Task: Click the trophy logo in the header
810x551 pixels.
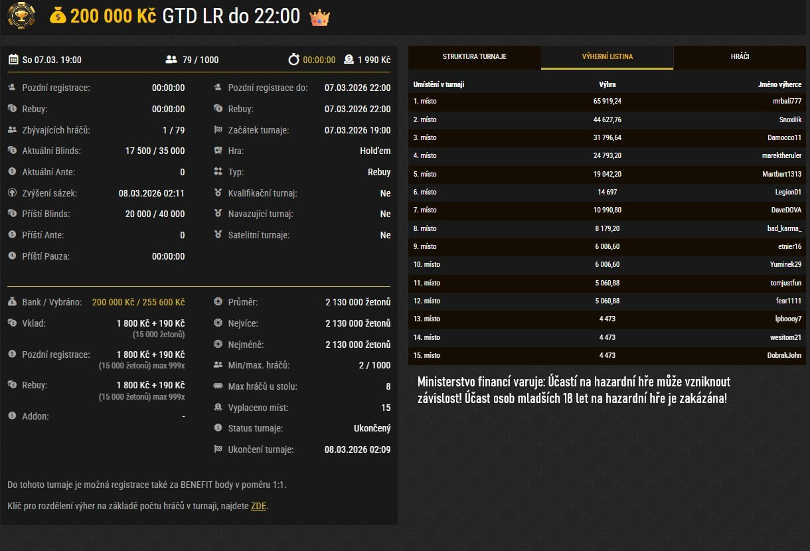Action: coord(21,15)
